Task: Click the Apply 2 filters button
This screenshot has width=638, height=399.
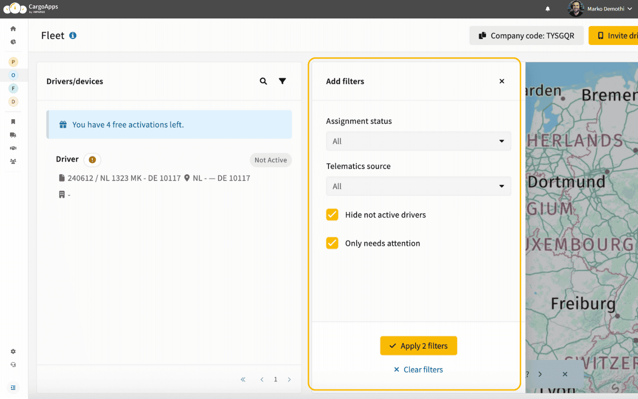Action: tap(418, 346)
